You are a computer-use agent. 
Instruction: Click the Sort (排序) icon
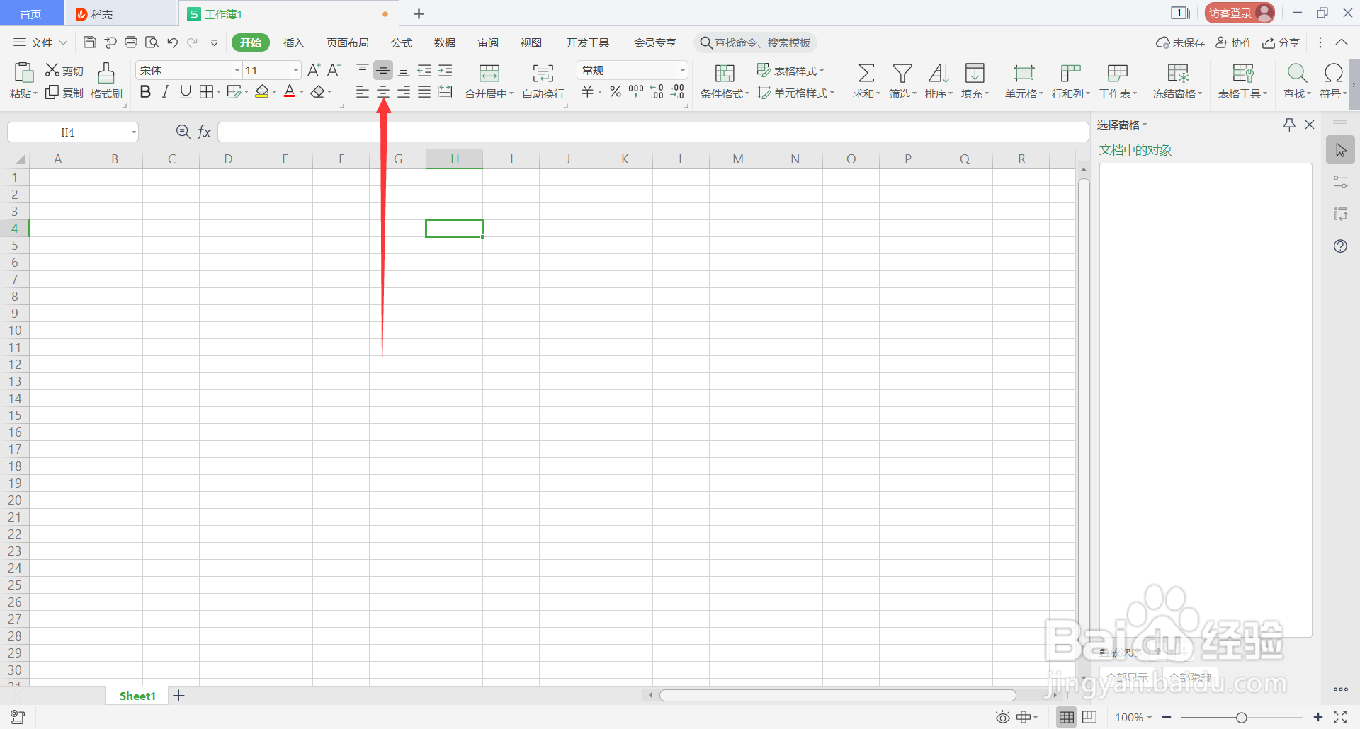(x=939, y=73)
